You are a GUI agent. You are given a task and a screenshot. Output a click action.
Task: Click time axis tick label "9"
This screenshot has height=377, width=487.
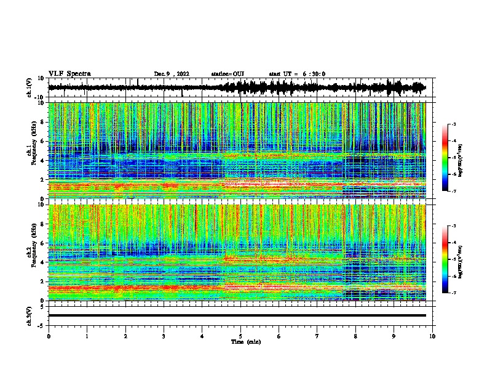pos(394,336)
